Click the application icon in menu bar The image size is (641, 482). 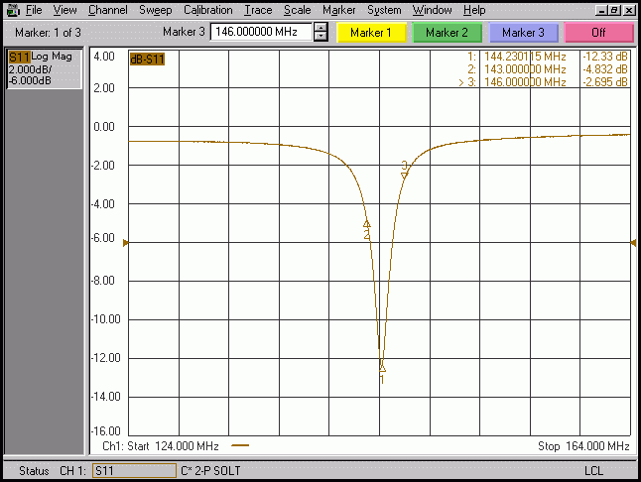(x=14, y=10)
